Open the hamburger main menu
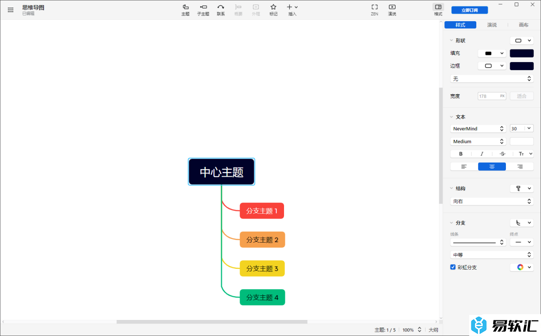This screenshot has height=336, width=541. 11,10
